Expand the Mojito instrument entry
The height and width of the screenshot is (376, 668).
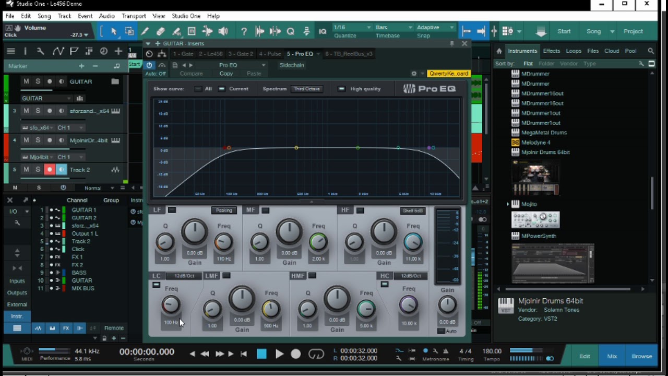508,204
